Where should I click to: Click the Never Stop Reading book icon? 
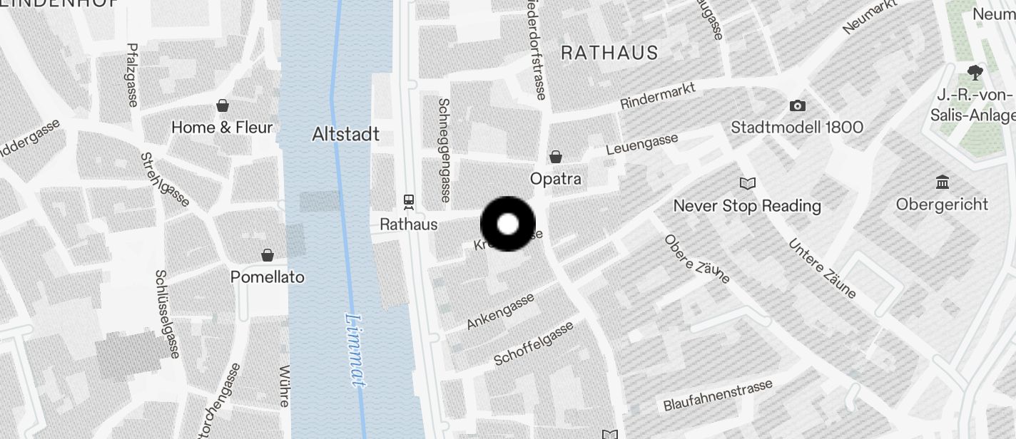tap(748, 184)
